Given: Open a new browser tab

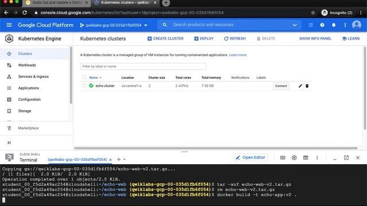Looking at the screenshot, I should (166, 3).
